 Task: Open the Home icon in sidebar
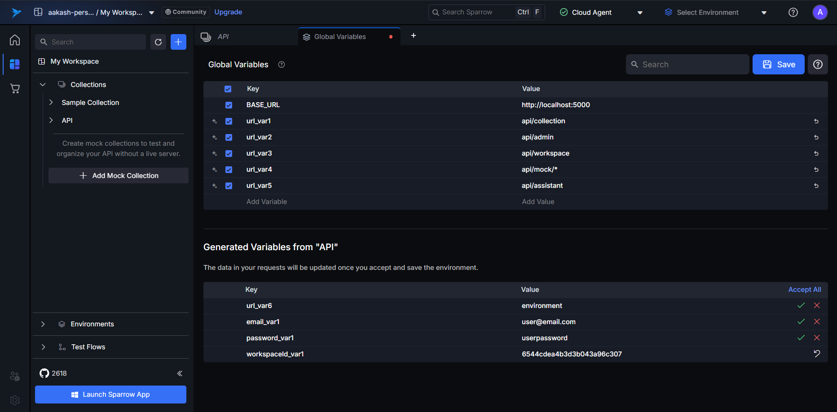15,40
